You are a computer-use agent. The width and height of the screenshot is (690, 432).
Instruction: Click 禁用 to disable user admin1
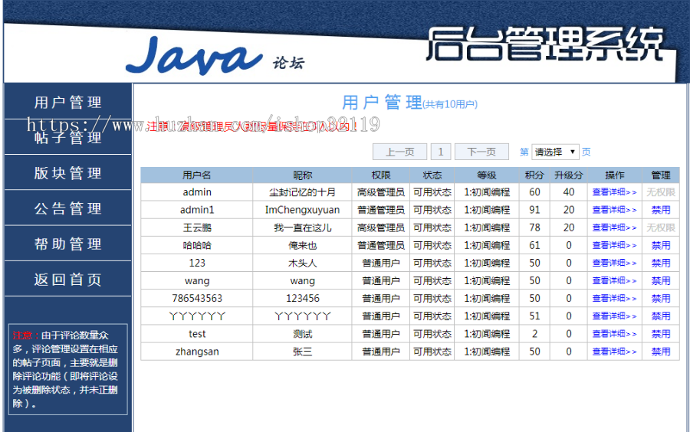[661, 210]
